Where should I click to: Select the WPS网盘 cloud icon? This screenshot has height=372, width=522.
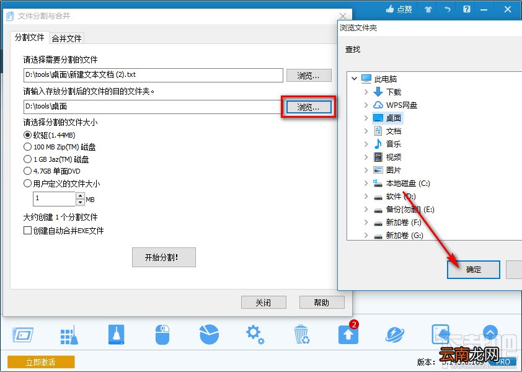(x=378, y=105)
